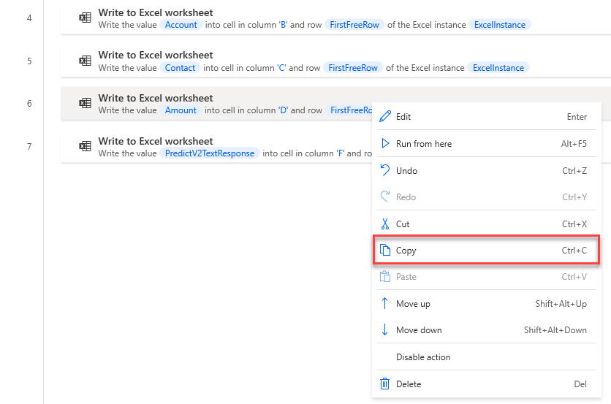Click the Write to Excel worksheet title in step 5
The height and width of the screenshot is (404, 611).
tap(156, 55)
